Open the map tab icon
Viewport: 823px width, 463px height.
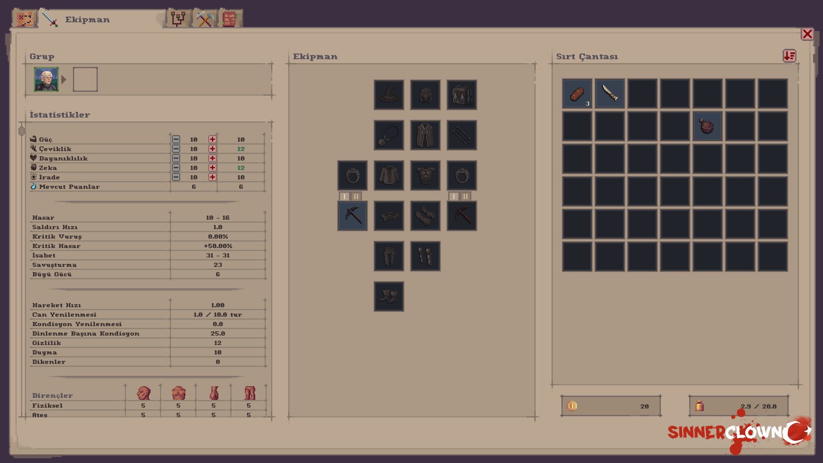coord(24,19)
